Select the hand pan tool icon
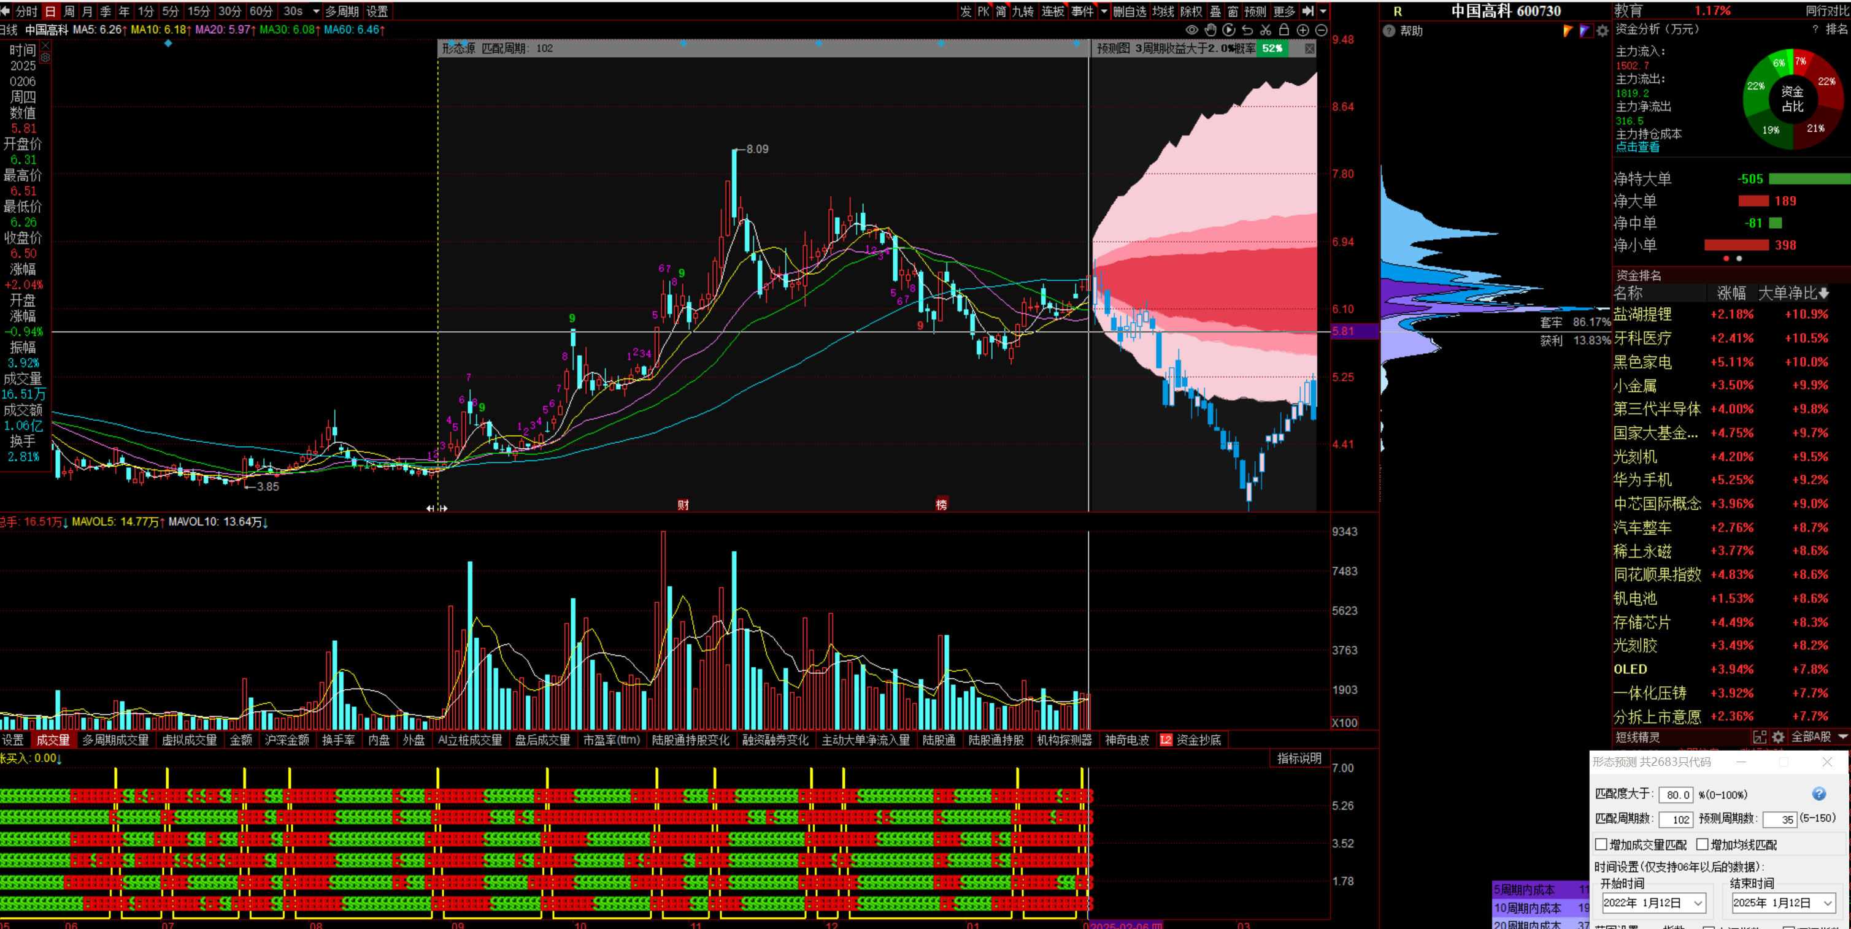This screenshot has width=1851, height=929. [x=1210, y=30]
